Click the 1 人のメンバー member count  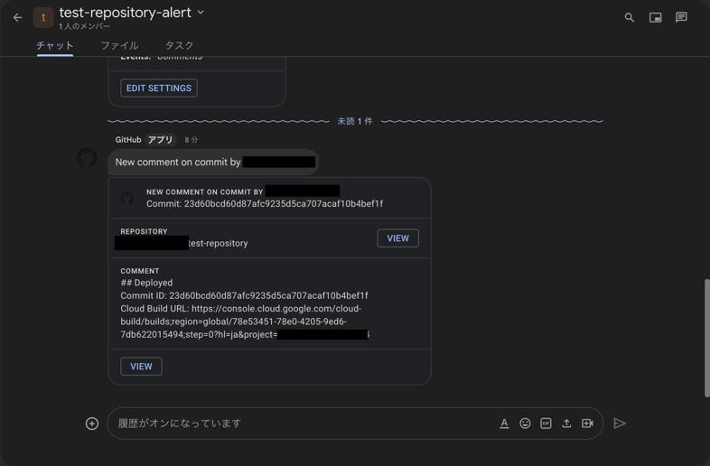(84, 26)
